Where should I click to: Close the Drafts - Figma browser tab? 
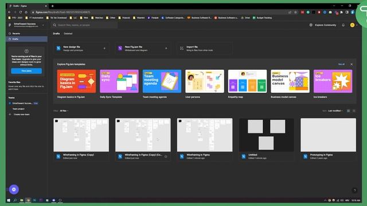click(x=46, y=6)
